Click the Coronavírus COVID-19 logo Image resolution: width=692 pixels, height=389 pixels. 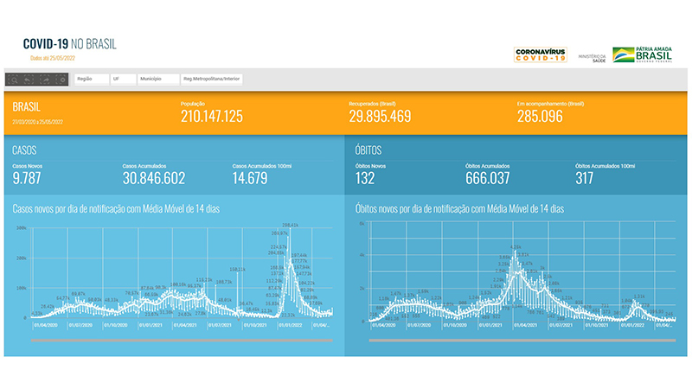[x=540, y=54]
